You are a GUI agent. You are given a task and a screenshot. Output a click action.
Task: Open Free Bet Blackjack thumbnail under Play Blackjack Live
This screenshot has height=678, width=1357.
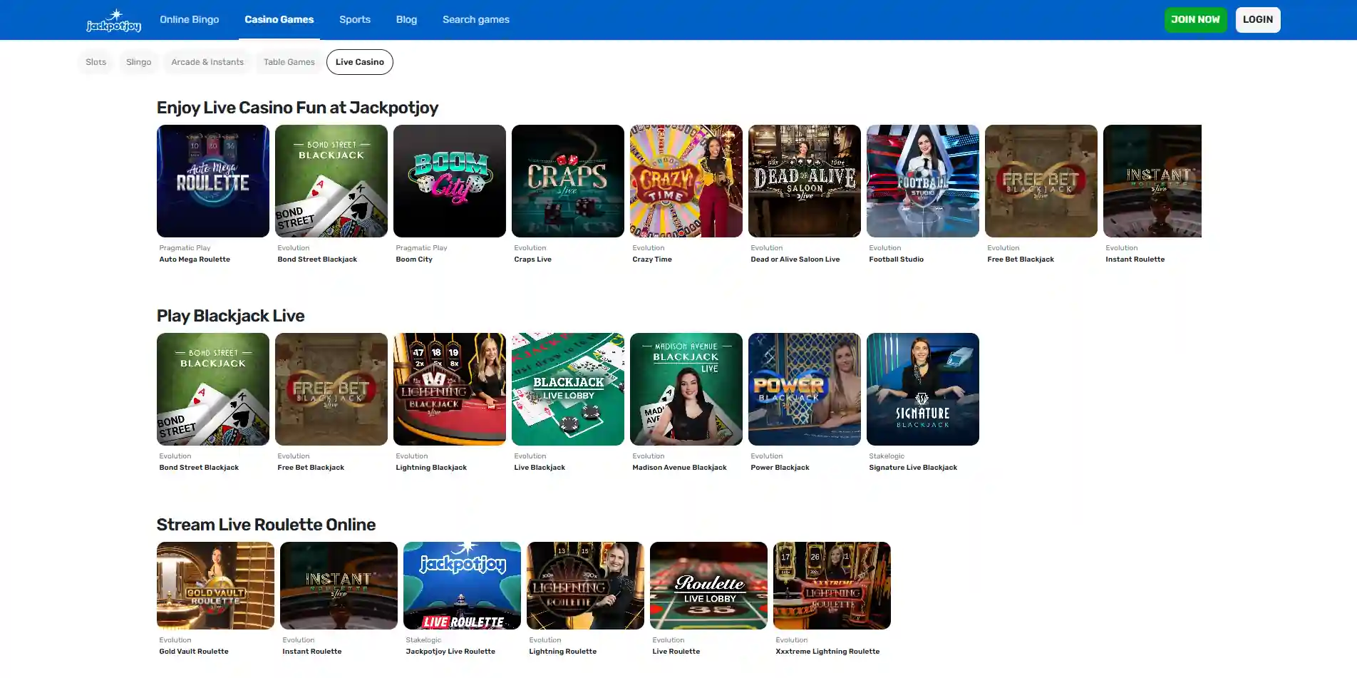tap(331, 389)
